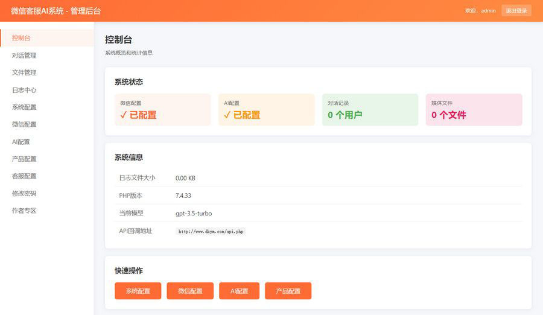Open 系统配置 in the sidebar menu
Image resolution: width=543 pixels, height=315 pixels.
point(24,107)
